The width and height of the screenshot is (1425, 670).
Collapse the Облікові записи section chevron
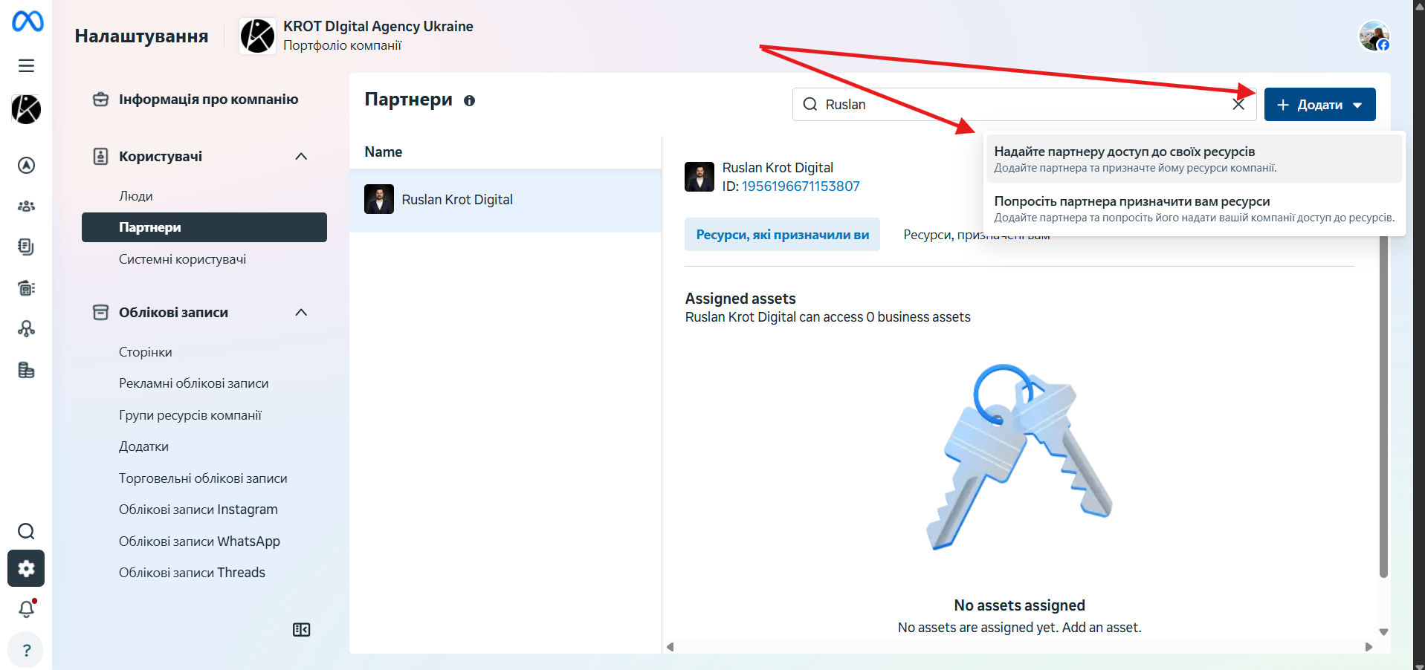(301, 313)
